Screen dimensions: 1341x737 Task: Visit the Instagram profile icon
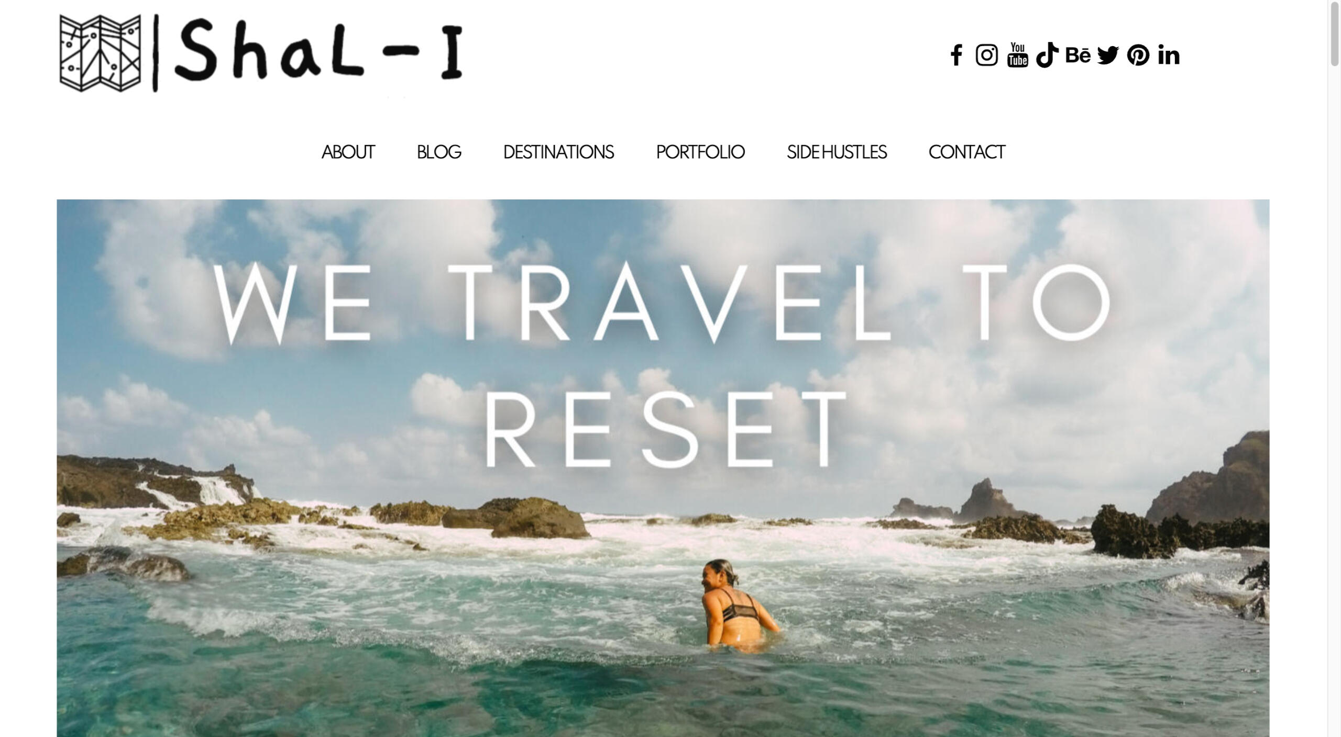coord(986,55)
